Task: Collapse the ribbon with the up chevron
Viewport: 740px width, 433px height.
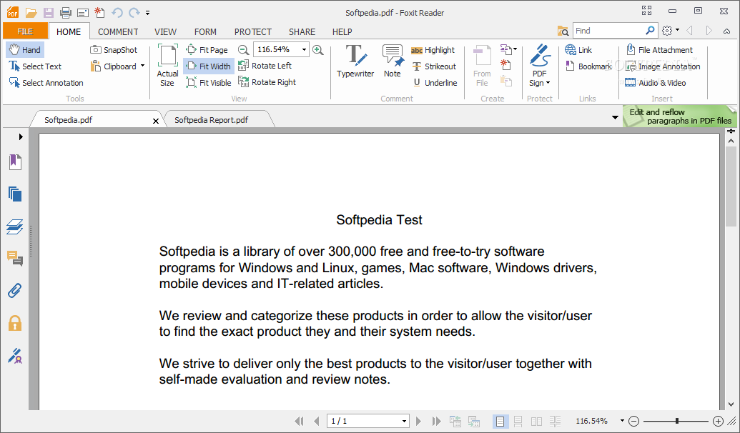Action: (x=727, y=31)
